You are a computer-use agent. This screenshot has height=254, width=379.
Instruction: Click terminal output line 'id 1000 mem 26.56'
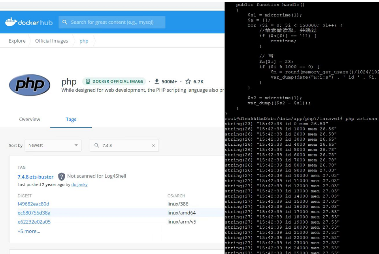click(x=281, y=129)
